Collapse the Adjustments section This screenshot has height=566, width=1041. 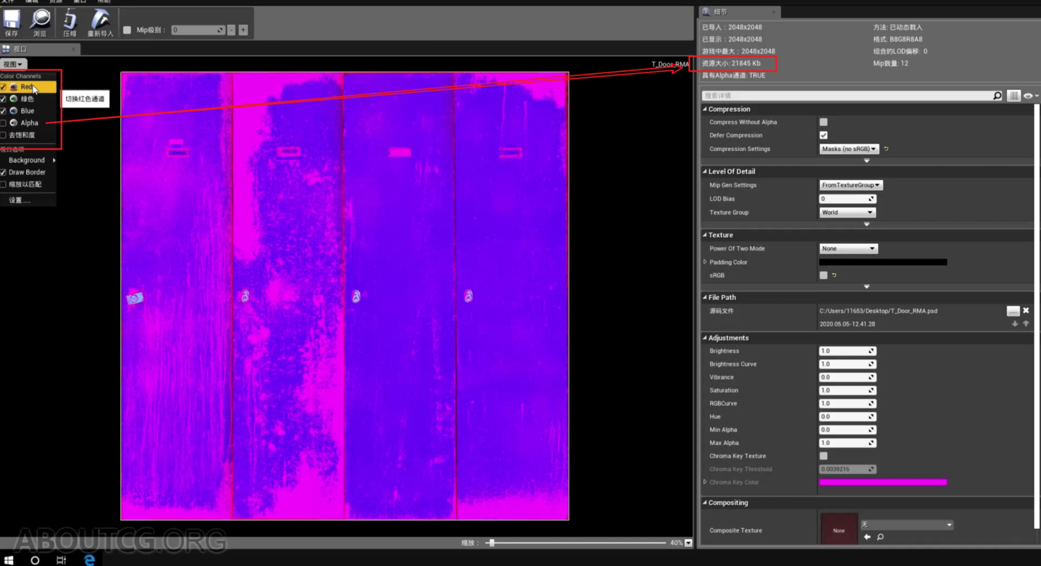pos(704,337)
